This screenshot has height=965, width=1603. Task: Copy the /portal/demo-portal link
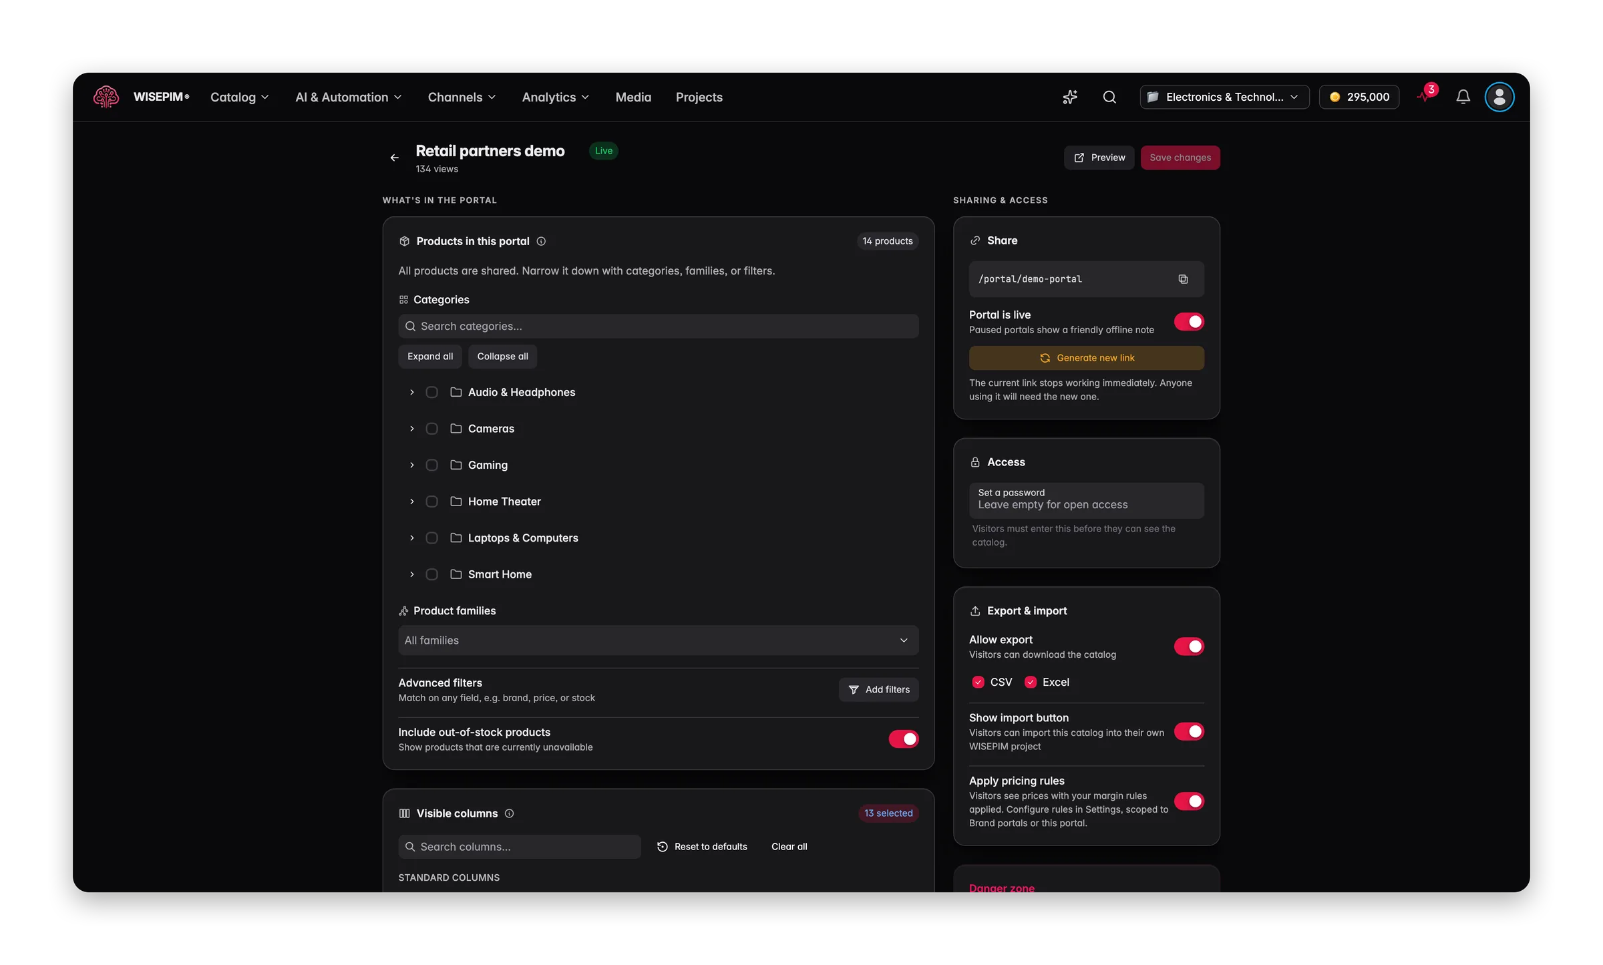(x=1183, y=279)
